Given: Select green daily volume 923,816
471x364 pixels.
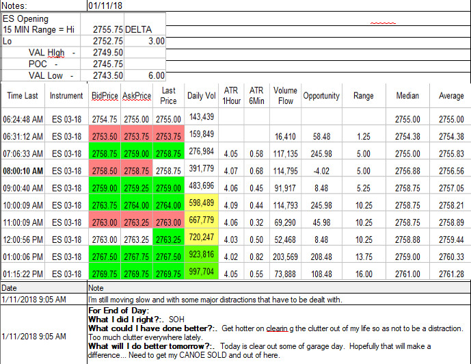Looking at the screenshot, I should pos(201,254).
